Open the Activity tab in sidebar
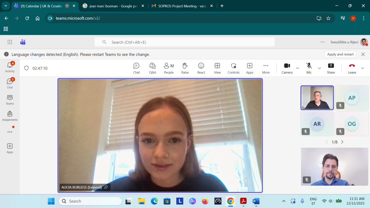 click(x=10, y=67)
